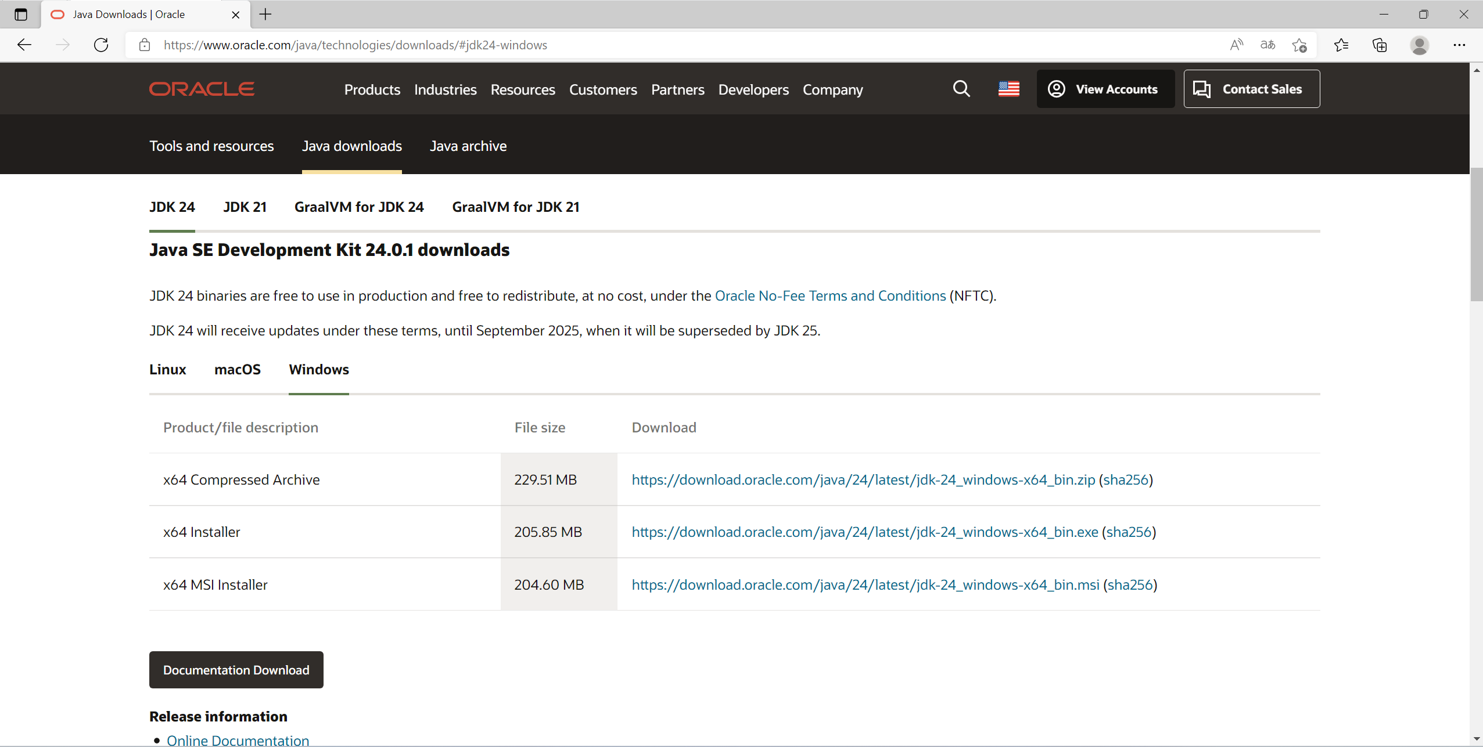Download the jdk-24 windows x64 exe installer
1483x747 pixels.
(865, 532)
